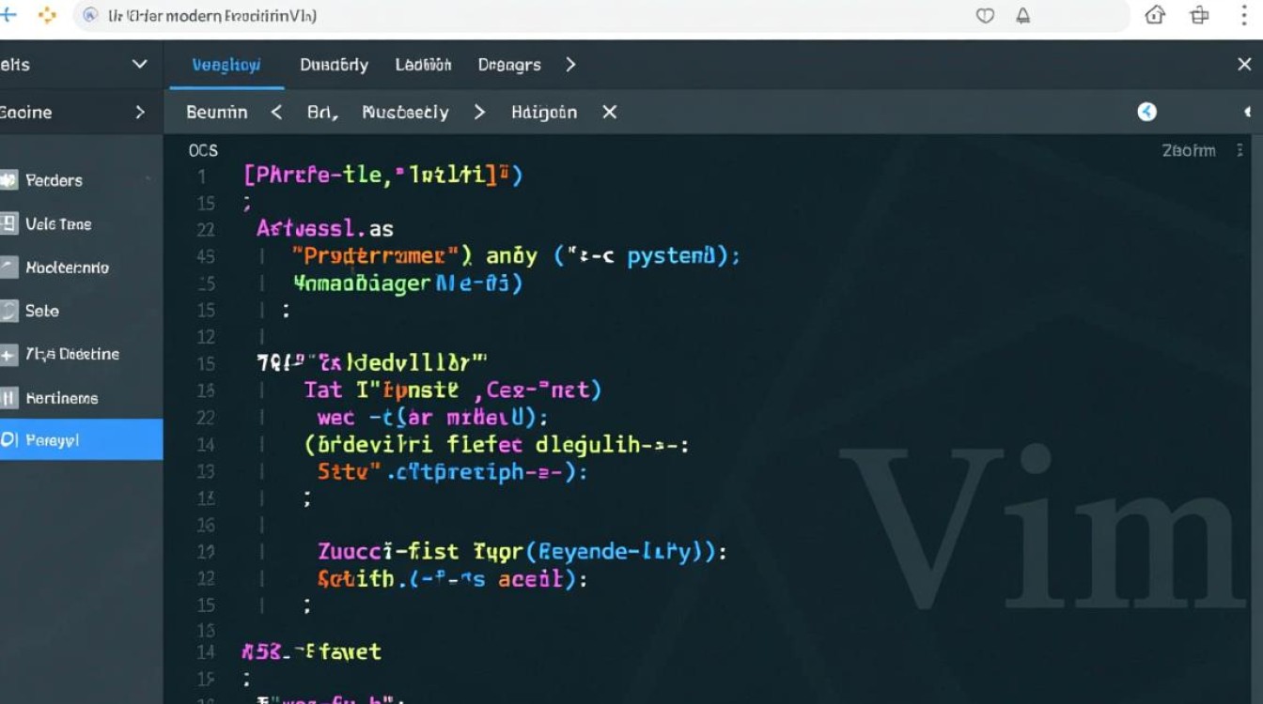Click the heart icon in the address bar
1263x704 pixels.
985,16
